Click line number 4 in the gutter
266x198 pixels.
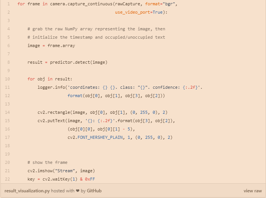click(x=8, y=29)
